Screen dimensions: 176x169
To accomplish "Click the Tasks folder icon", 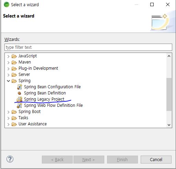I will pos(14,118).
